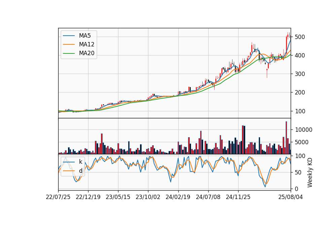Click the 200 price axis tick label

point(300,93)
